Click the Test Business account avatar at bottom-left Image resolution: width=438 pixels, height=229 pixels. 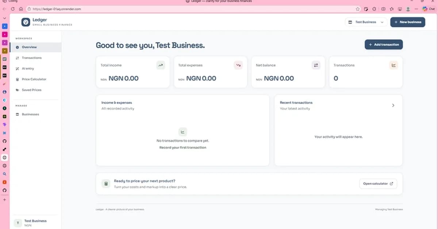18,223
